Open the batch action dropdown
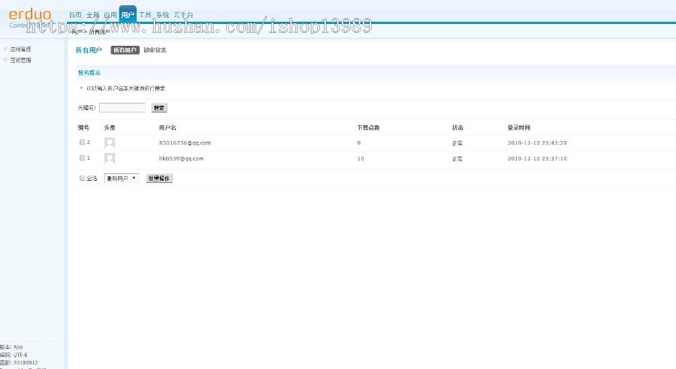 (x=122, y=178)
